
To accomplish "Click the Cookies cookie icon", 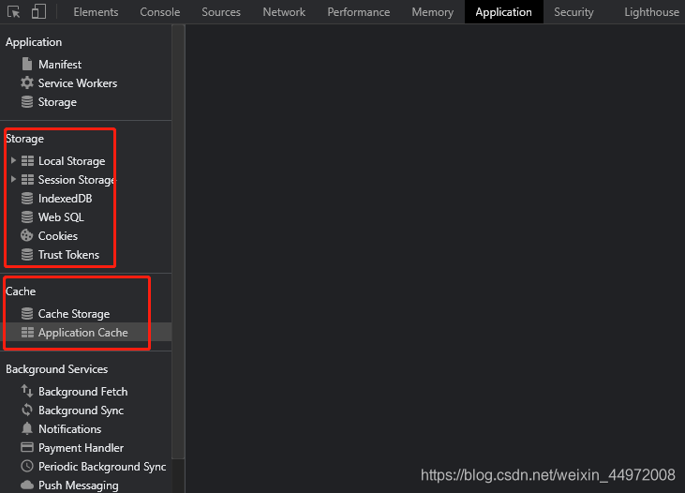I will (x=26, y=235).
